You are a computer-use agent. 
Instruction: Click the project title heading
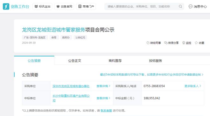(x=68, y=30)
